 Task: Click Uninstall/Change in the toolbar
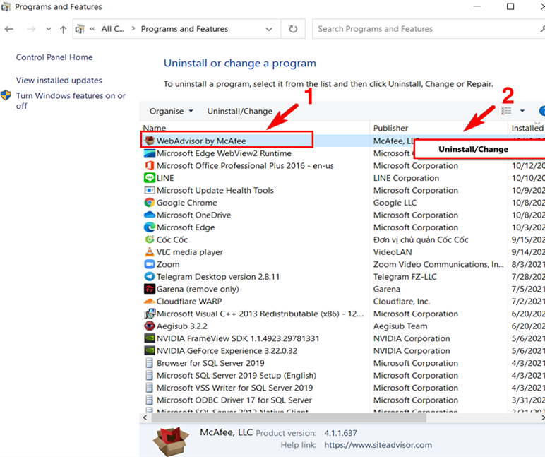coord(240,112)
